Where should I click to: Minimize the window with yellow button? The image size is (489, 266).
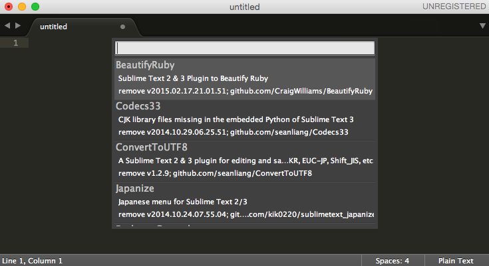[22, 7]
